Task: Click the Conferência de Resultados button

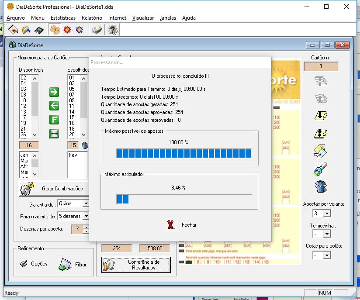Action: point(136,265)
